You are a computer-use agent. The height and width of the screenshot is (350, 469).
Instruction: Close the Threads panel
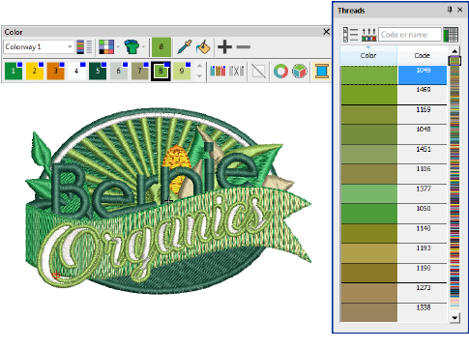click(x=460, y=10)
